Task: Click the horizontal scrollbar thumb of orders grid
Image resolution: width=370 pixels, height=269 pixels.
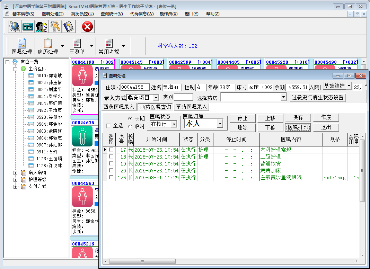Action: tap(142, 261)
